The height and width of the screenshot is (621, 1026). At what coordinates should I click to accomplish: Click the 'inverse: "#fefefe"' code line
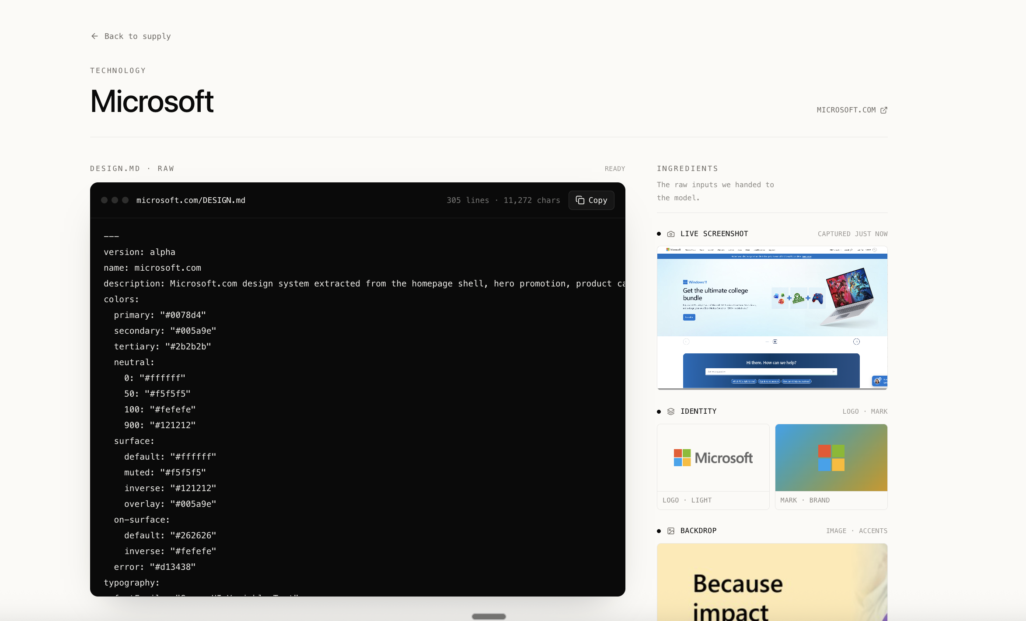click(171, 551)
